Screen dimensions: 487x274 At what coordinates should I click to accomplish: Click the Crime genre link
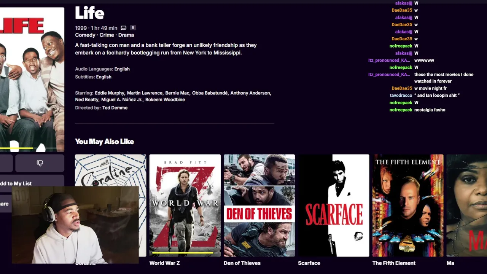click(107, 35)
